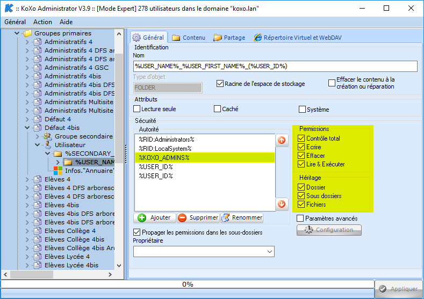Enable Effacer le contenu à la création
Viewport: 424px width, 299px height.
coord(332,83)
